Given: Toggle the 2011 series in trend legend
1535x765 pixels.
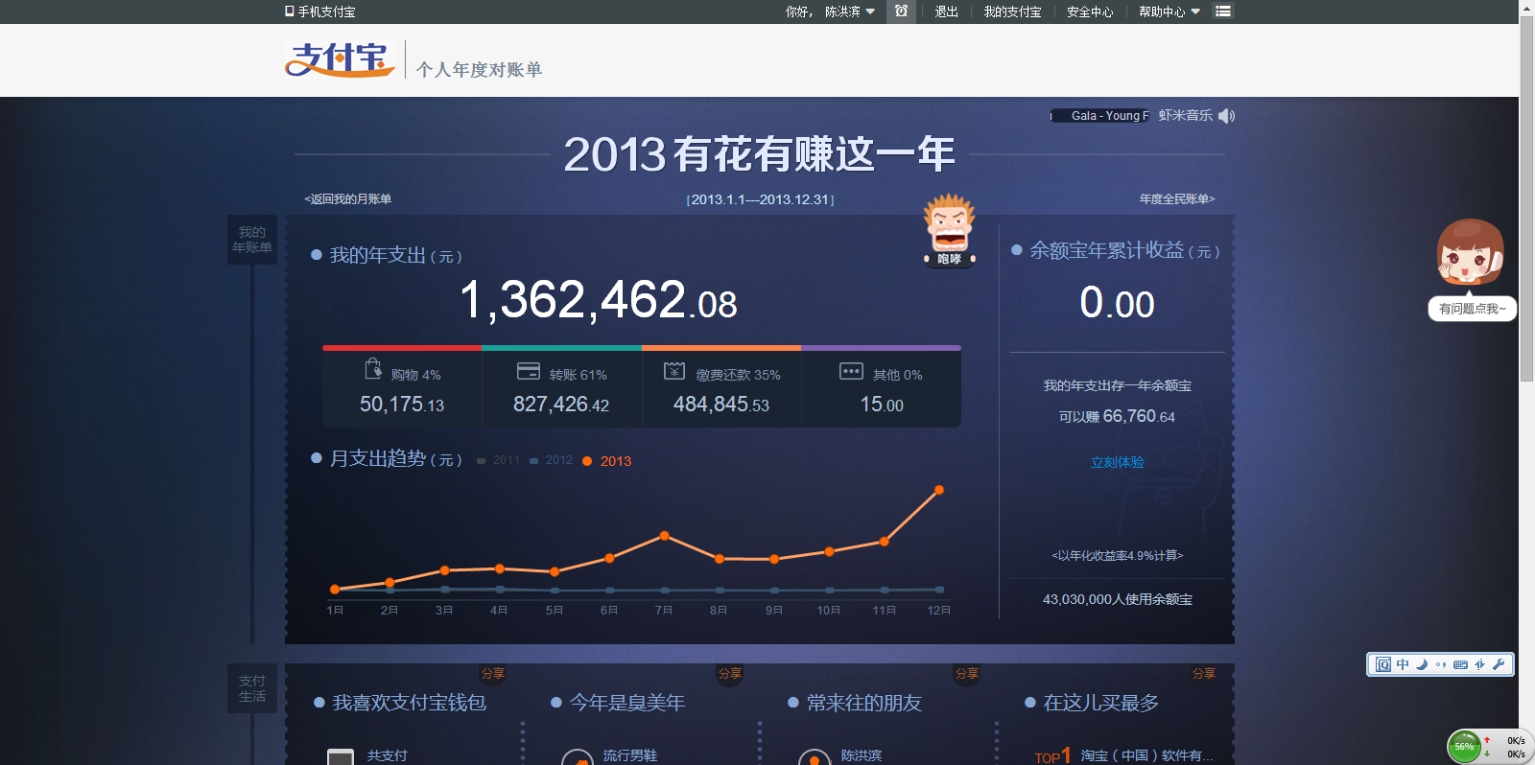Looking at the screenshot, I should pos(499,461).
